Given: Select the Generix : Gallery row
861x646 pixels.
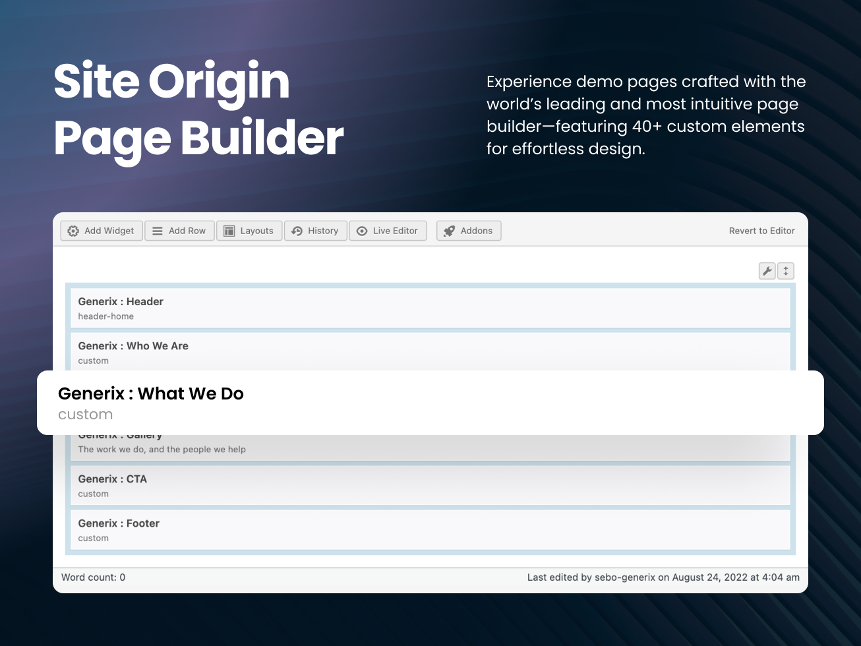Looking at the screenshot, I should click(x=430, y=442).
